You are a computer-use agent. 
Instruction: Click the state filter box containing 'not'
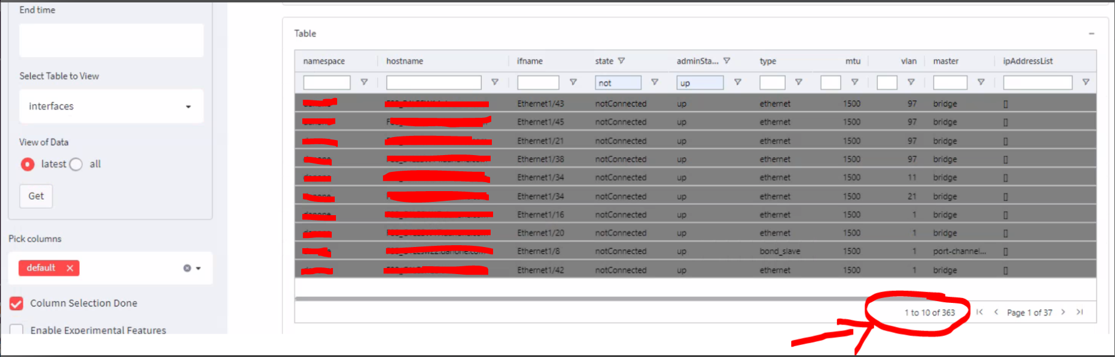[618, 82]
